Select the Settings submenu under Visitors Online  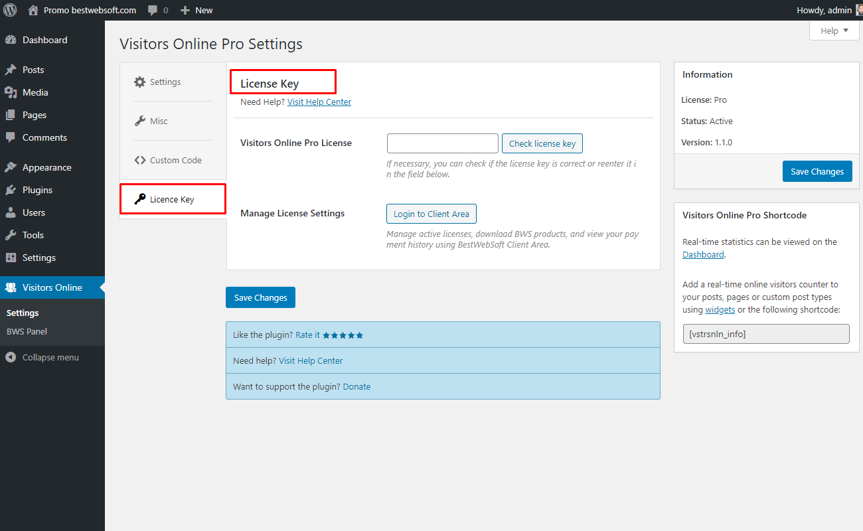tap(23, 313)
